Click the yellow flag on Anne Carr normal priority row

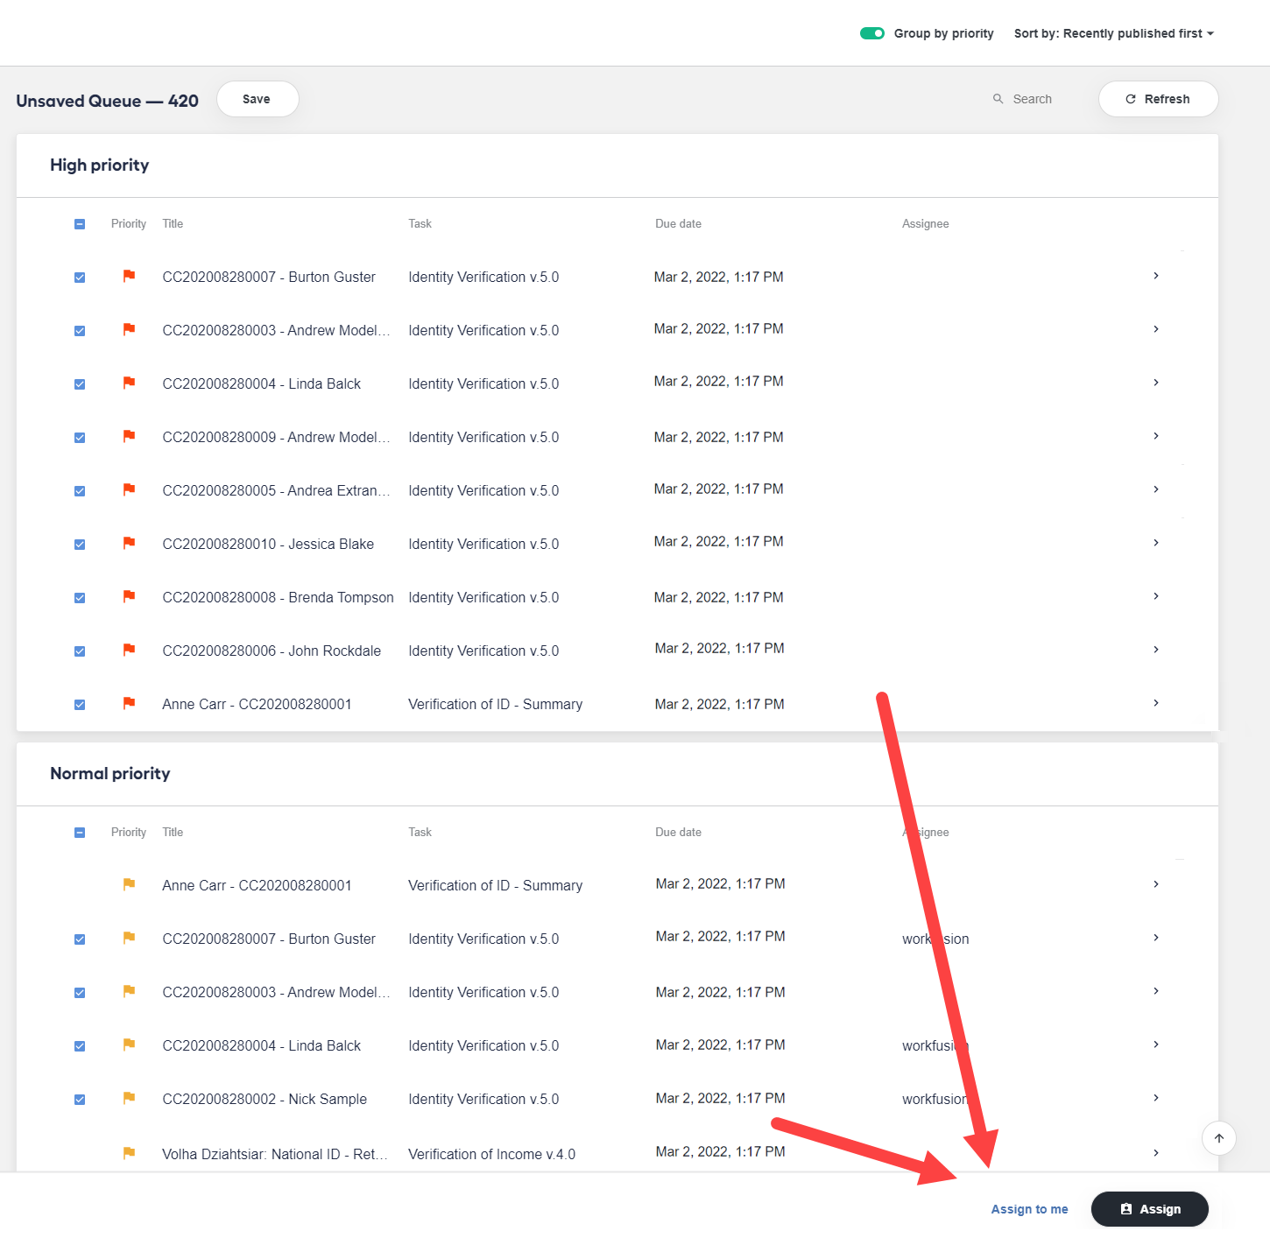tap(129, 884)
